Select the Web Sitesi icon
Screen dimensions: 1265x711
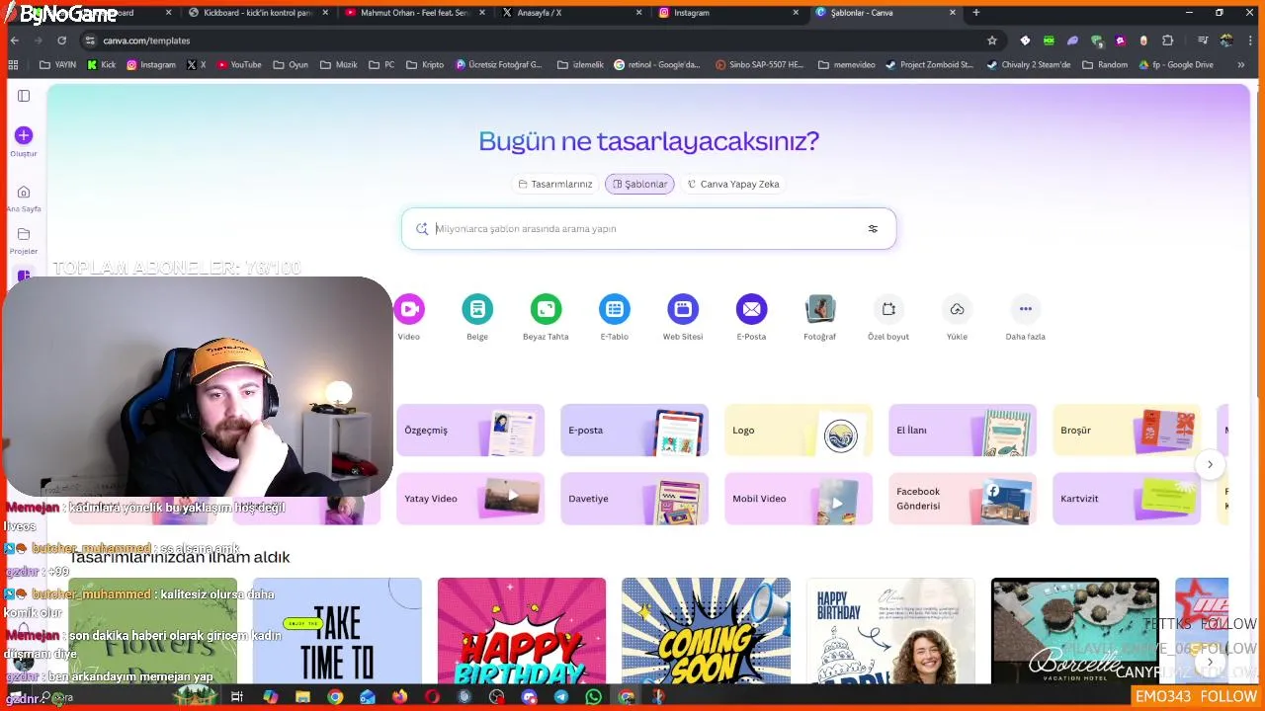(683, 309)
